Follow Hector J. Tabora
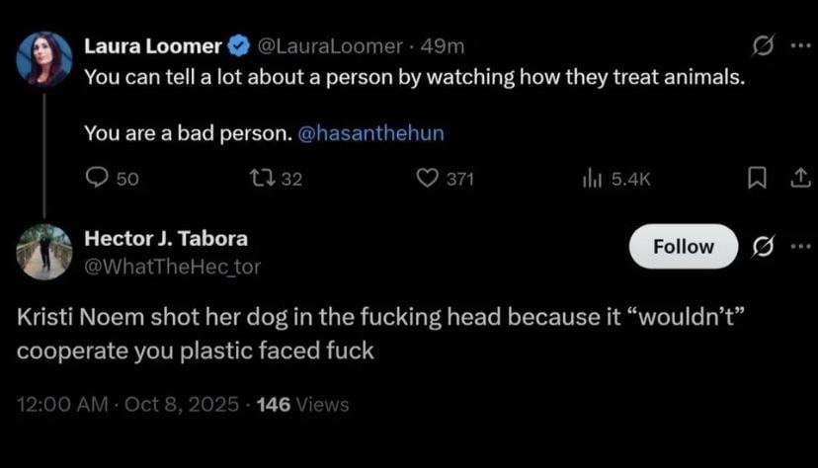Viewport: 818px width, 468px height. 684,246
